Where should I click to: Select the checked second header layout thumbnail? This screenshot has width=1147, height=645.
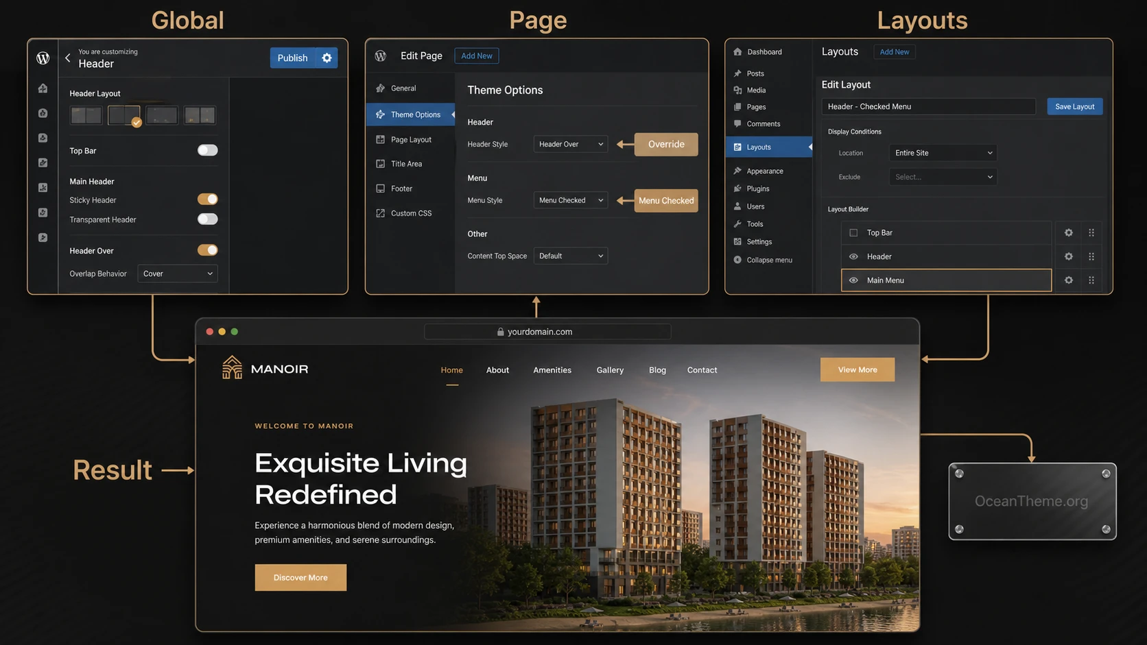tap(124, 115)
